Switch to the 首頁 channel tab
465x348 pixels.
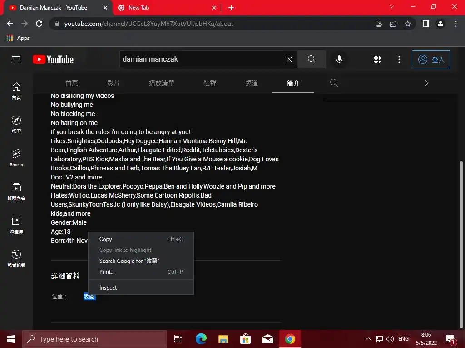(x=71, y=83)
